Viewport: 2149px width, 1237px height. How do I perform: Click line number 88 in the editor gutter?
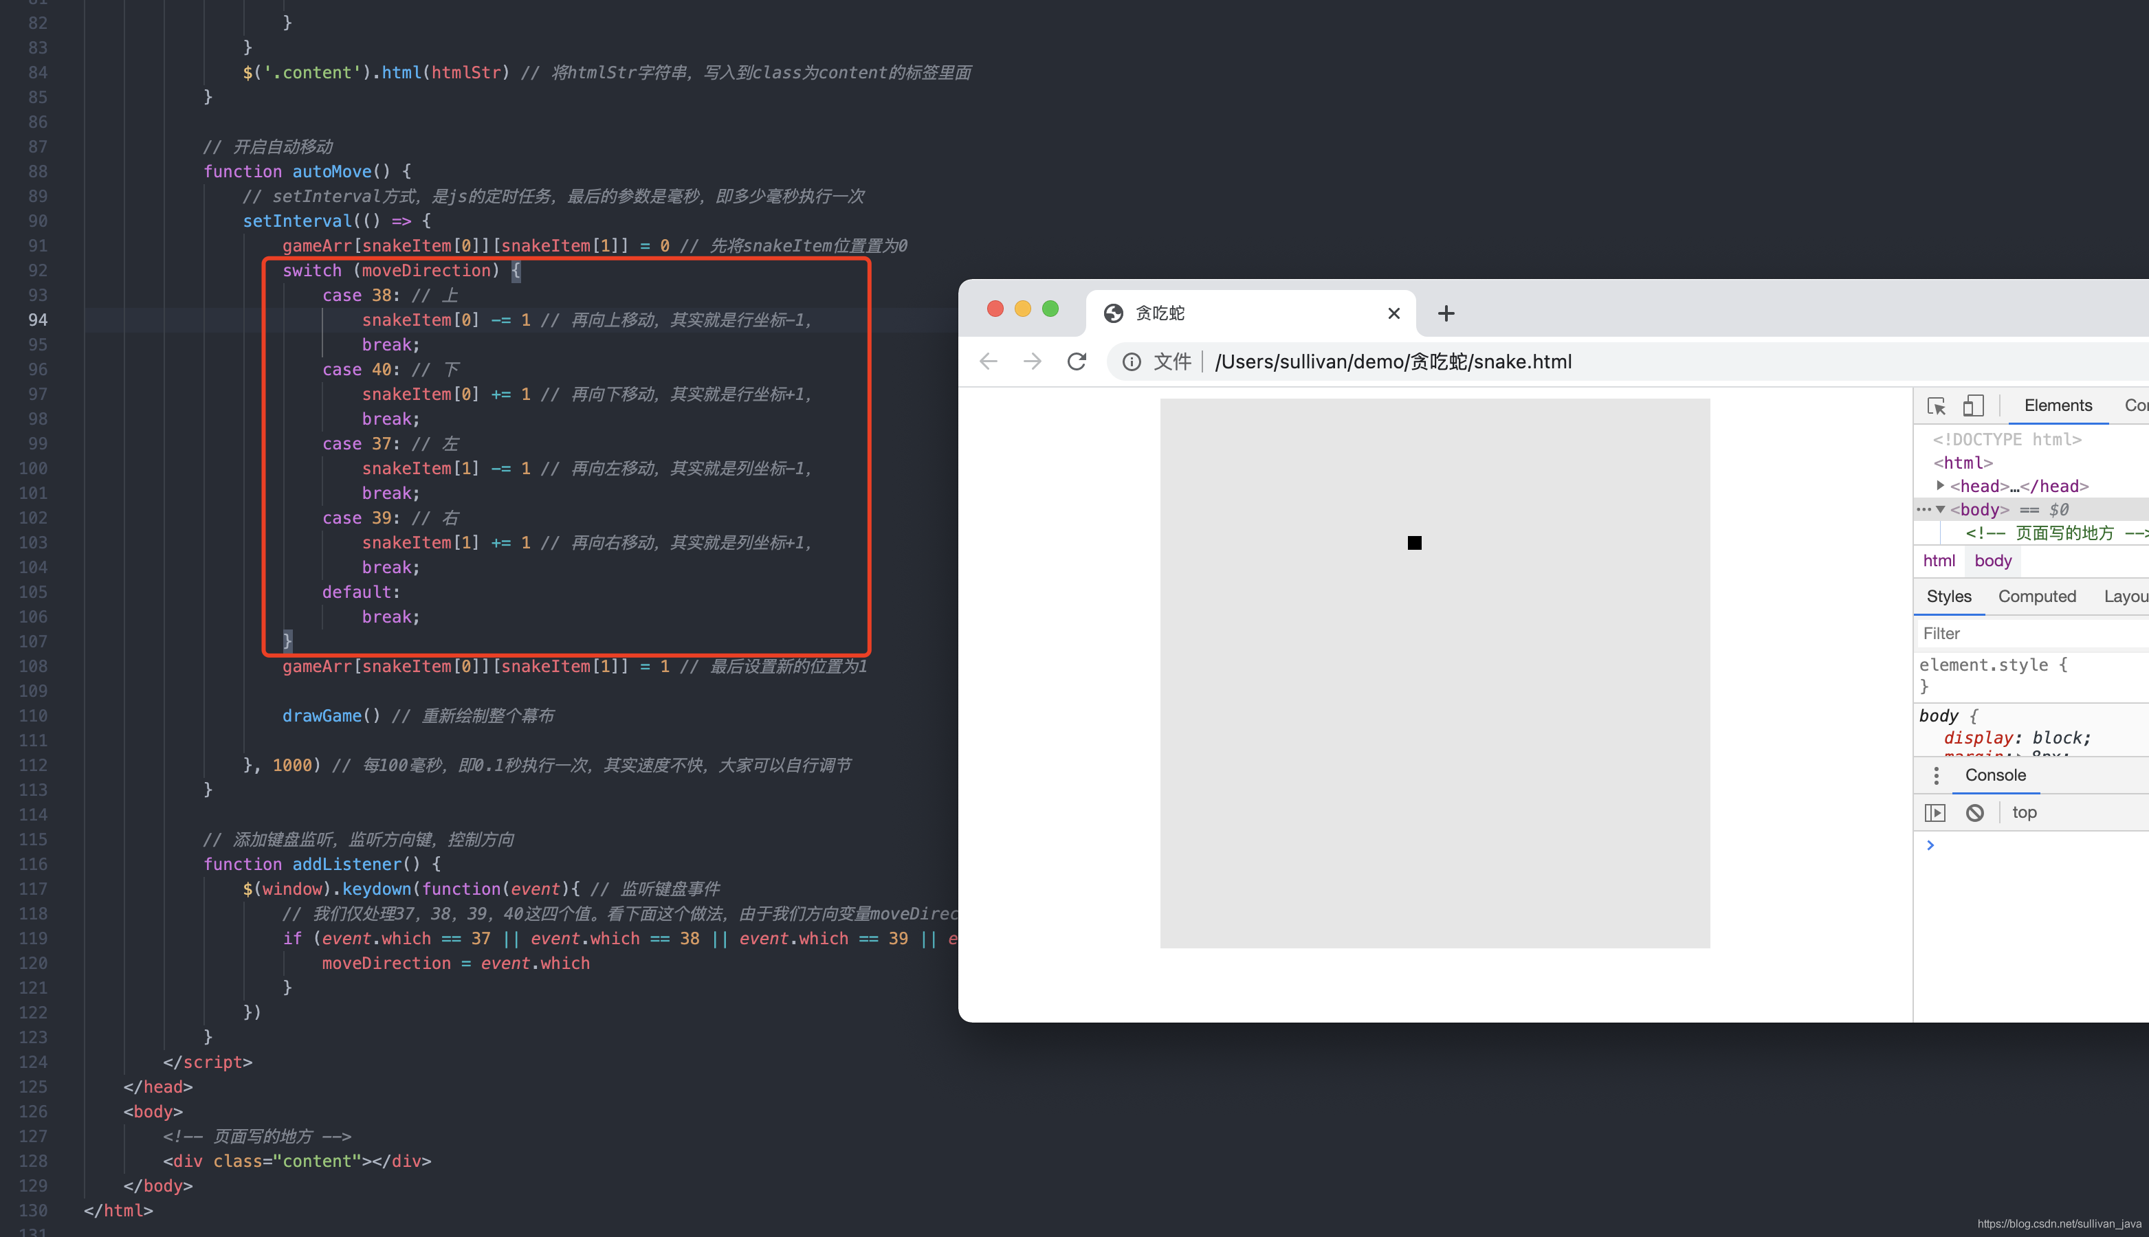pos(37,172)
